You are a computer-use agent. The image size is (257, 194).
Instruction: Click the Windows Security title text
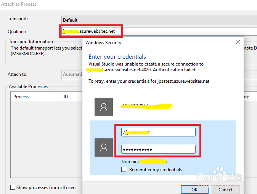pos(103,43)
